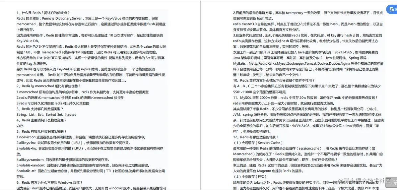Click the heading '4、Redis 主要消耗什么物理资源？'
Screen dimensions: 397x190
click(41, 120)
